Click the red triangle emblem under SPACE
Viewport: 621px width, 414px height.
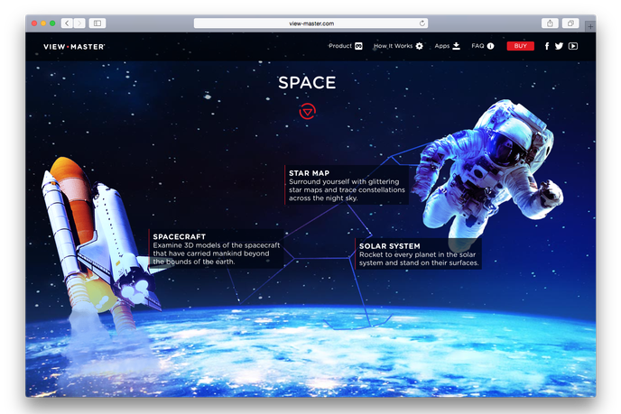308,111
